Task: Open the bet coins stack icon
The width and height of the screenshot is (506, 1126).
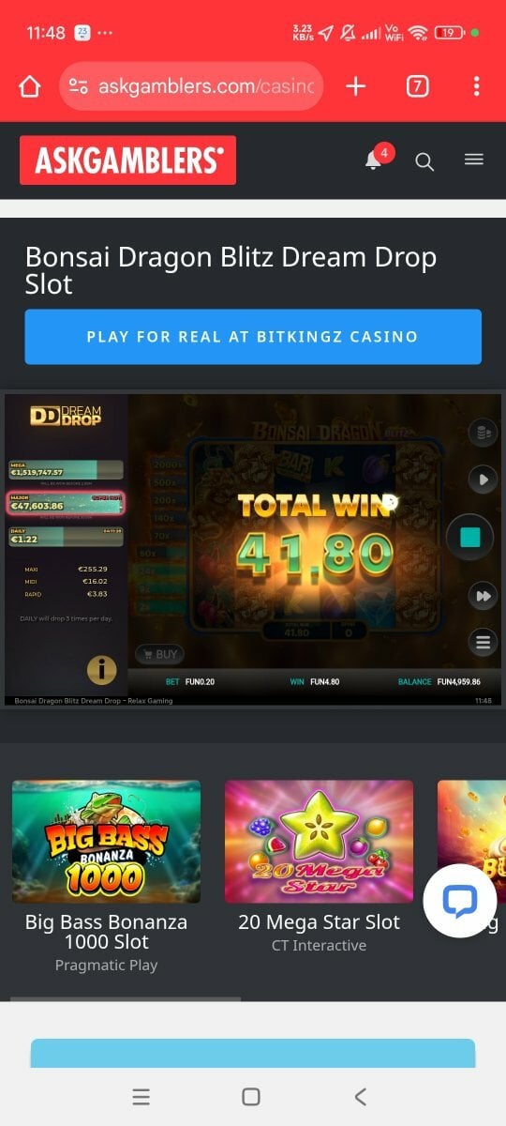Action: [x=483, y=432]
